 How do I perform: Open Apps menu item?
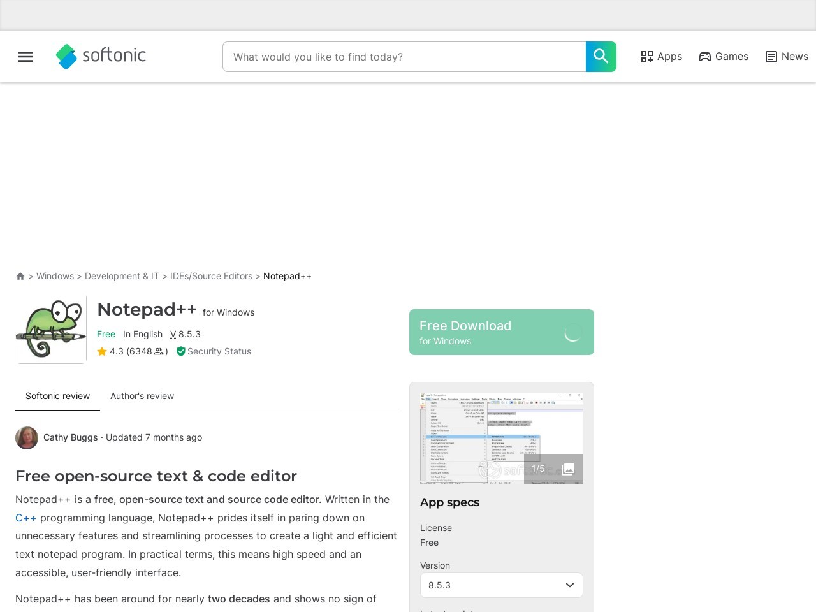[x=662, y=57]
